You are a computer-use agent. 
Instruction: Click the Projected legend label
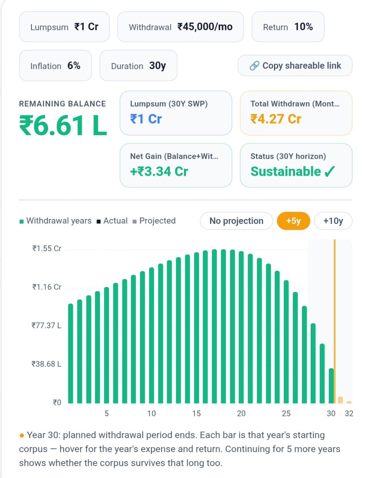tap(158, 221)
